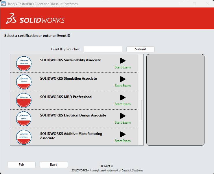Click the certification list scrollbar thumb

141,110
